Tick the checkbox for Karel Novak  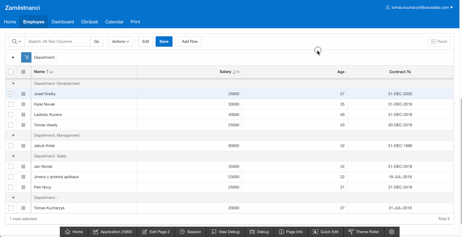point(11,104)
